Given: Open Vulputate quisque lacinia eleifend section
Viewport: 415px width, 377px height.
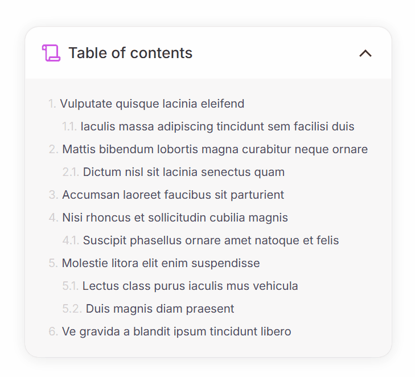Looking at the screenshot, I should (x=152, y=104).
